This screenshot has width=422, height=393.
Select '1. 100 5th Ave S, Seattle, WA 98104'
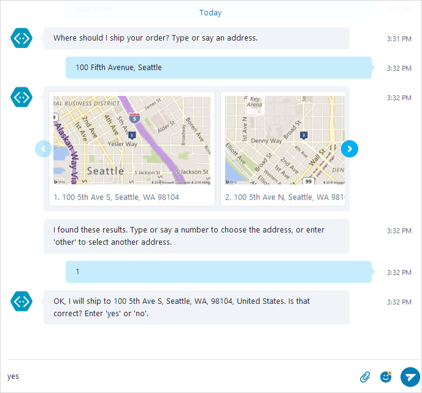click(x=117, y=197)
